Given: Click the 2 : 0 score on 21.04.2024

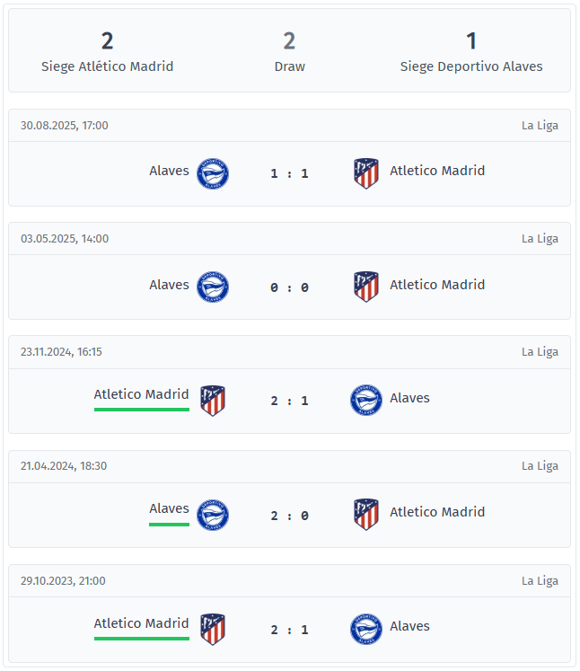Looking at the screenshot, I should (289, 516).
